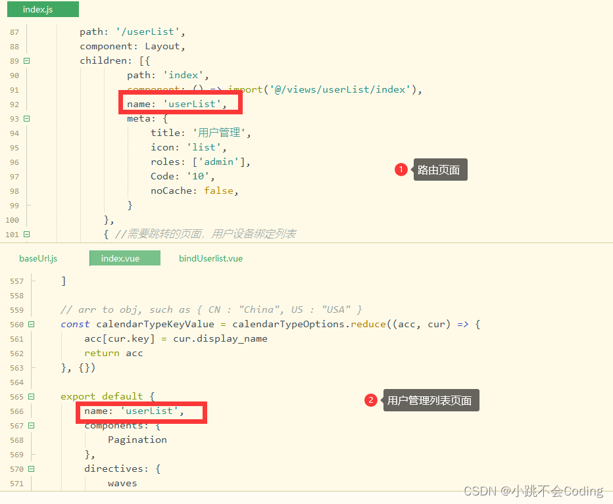613x504 pixels.
Task: Click the 'meta: {' line
Action: pyautogui.click(x=147, y=118)
